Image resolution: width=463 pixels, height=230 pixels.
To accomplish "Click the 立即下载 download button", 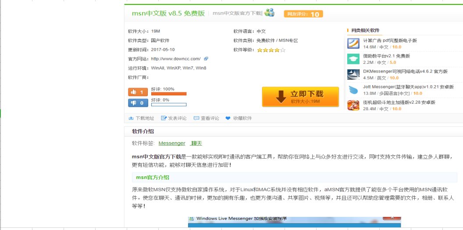I will coord(300,97).
